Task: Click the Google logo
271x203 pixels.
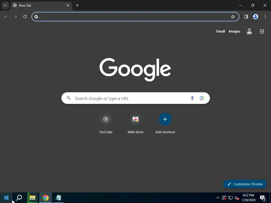Action: point(135,70)
